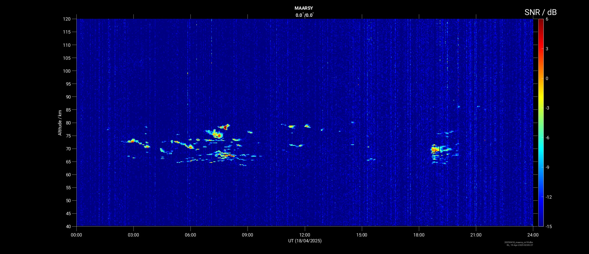Click the colorbar's 0 dB tick label

(547, 78)
